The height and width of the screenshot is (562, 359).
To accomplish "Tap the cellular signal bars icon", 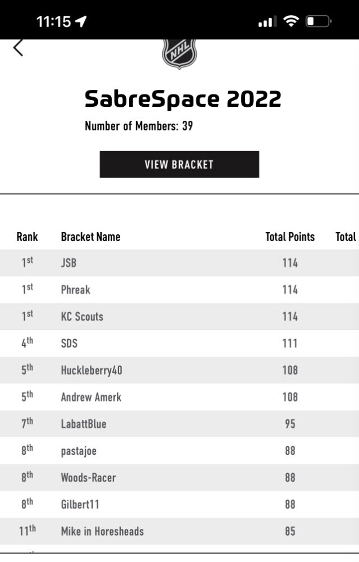I will [267, 22].
